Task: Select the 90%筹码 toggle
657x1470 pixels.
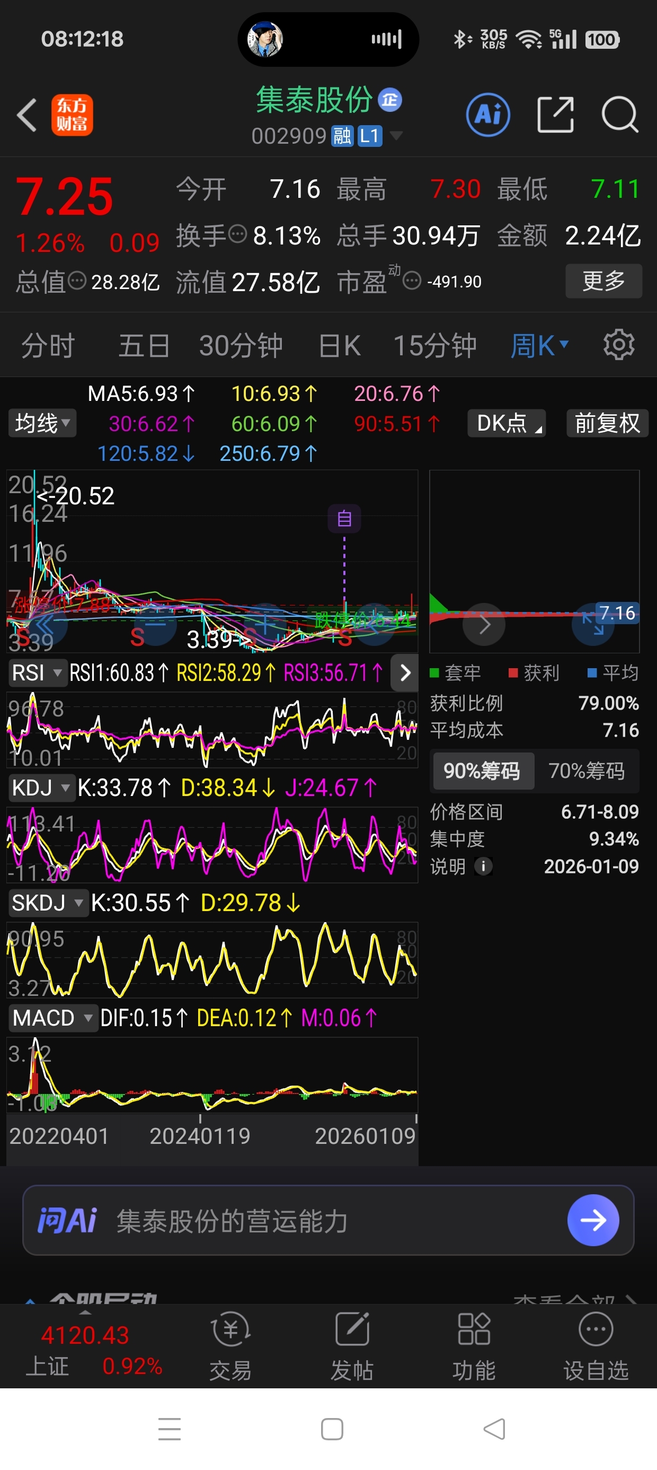Action: pos(483,771)
